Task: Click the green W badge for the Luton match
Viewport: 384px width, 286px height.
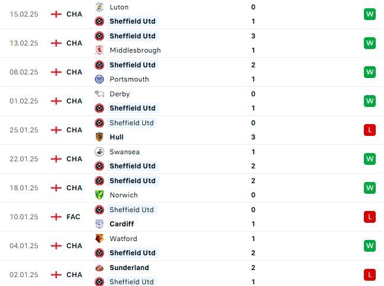Action: [x=370, y=14]
